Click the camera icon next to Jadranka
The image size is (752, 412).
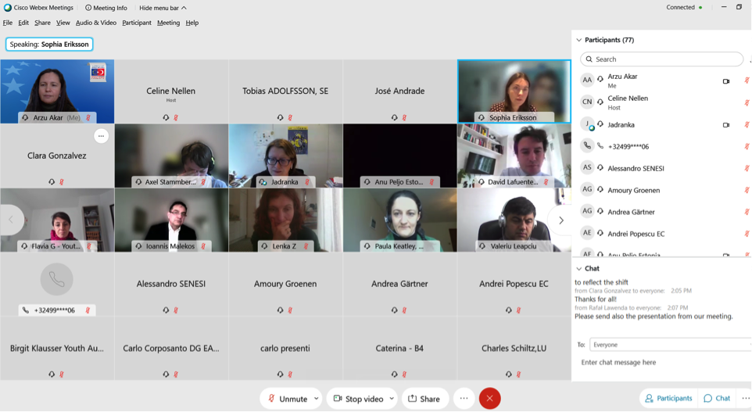coord(725,125)
